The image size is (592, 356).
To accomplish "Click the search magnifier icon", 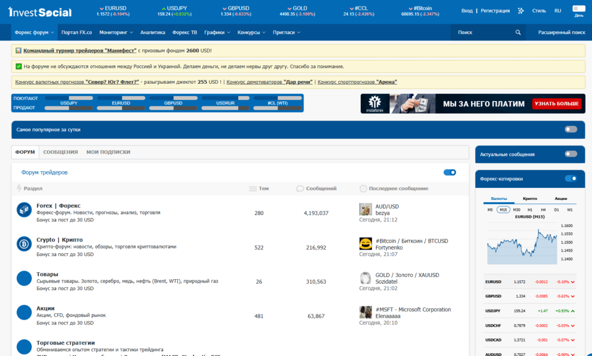I will click(519, 32).
